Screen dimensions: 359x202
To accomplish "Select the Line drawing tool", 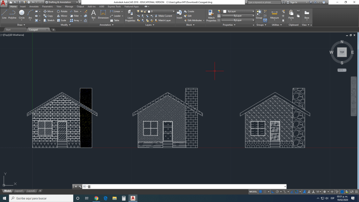I will coord(4,14).
